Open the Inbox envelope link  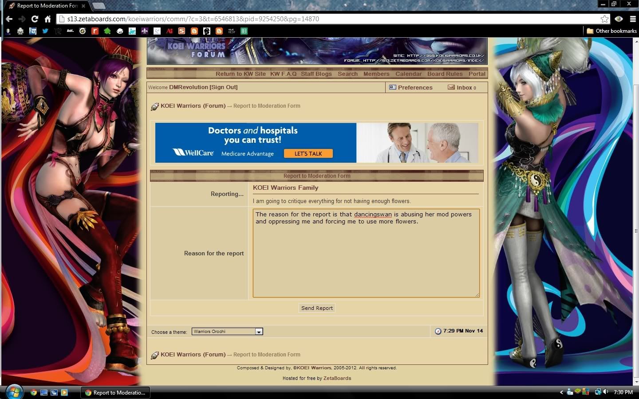(x=461, y=87)
